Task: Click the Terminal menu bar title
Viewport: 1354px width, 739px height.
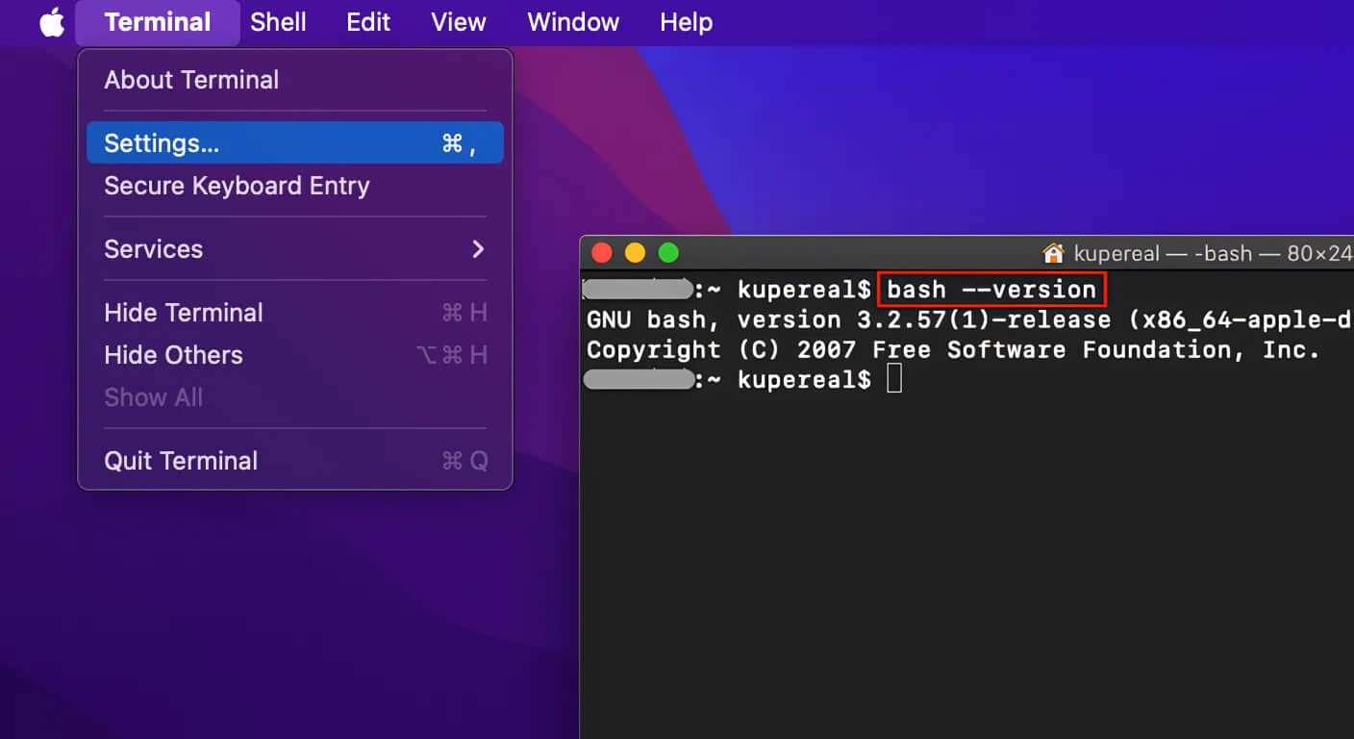Action: pos(158,22)
